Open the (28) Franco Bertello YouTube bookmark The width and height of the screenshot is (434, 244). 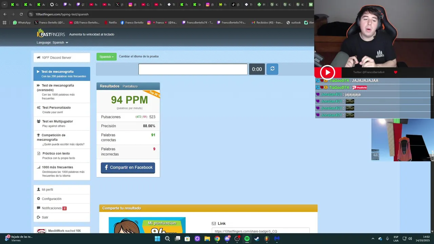(x=84, y=23)
